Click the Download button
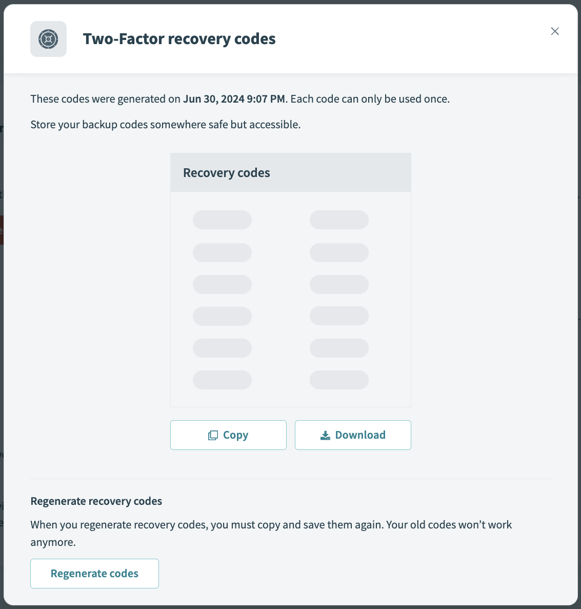Screen dimensions: 581x609 pos(353,435)
